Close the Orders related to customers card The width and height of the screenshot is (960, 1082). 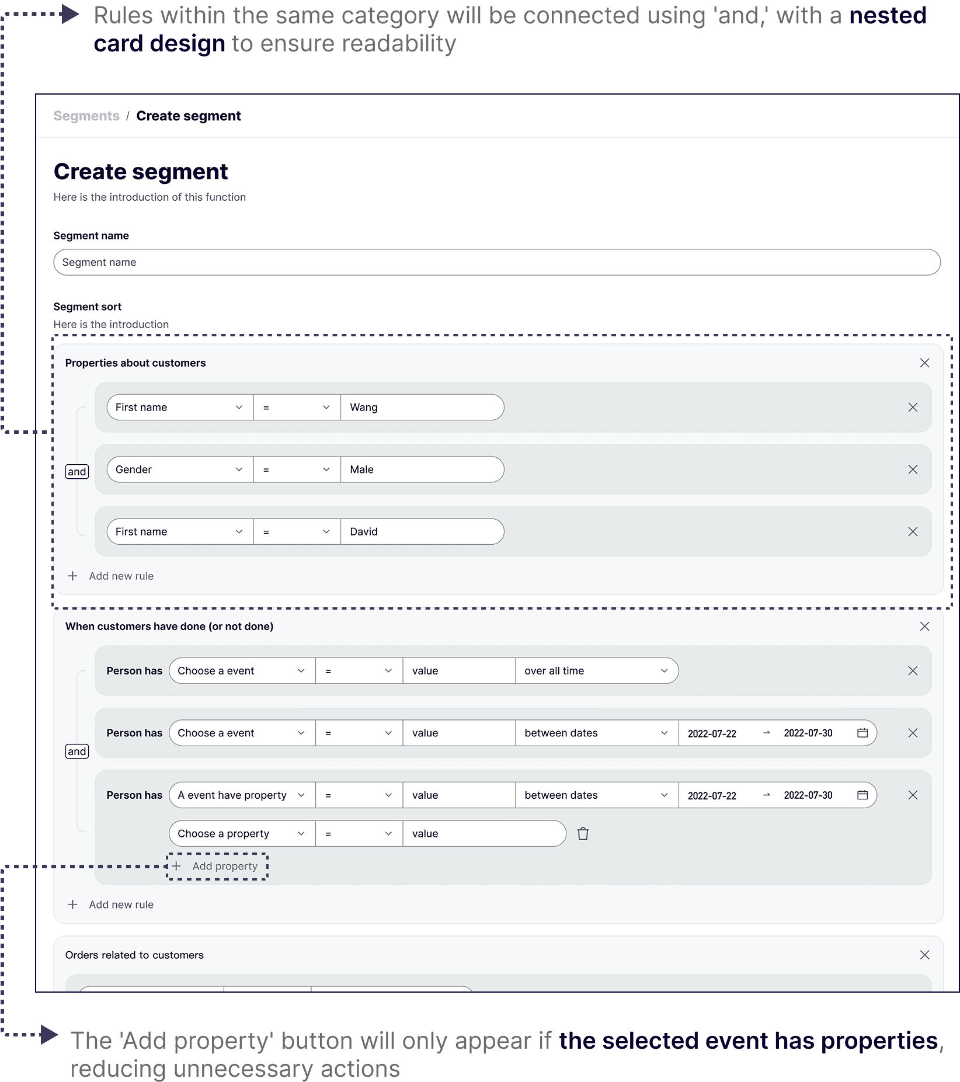[924, 955]
